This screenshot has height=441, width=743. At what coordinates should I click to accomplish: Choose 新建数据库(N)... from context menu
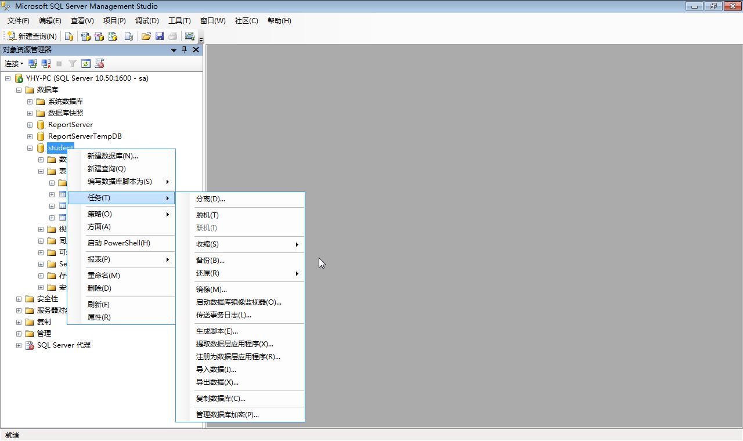pos(121,156)
